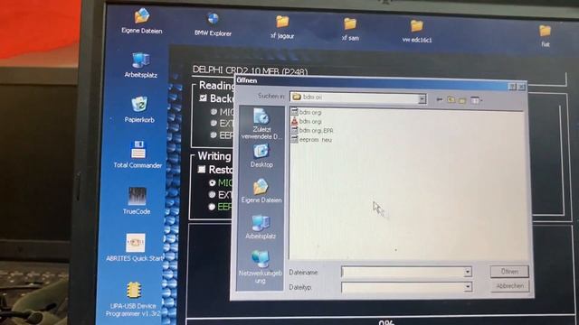Click the Öffnen button in the dialog
Screen dimensions: 579x325
point(509,272)
